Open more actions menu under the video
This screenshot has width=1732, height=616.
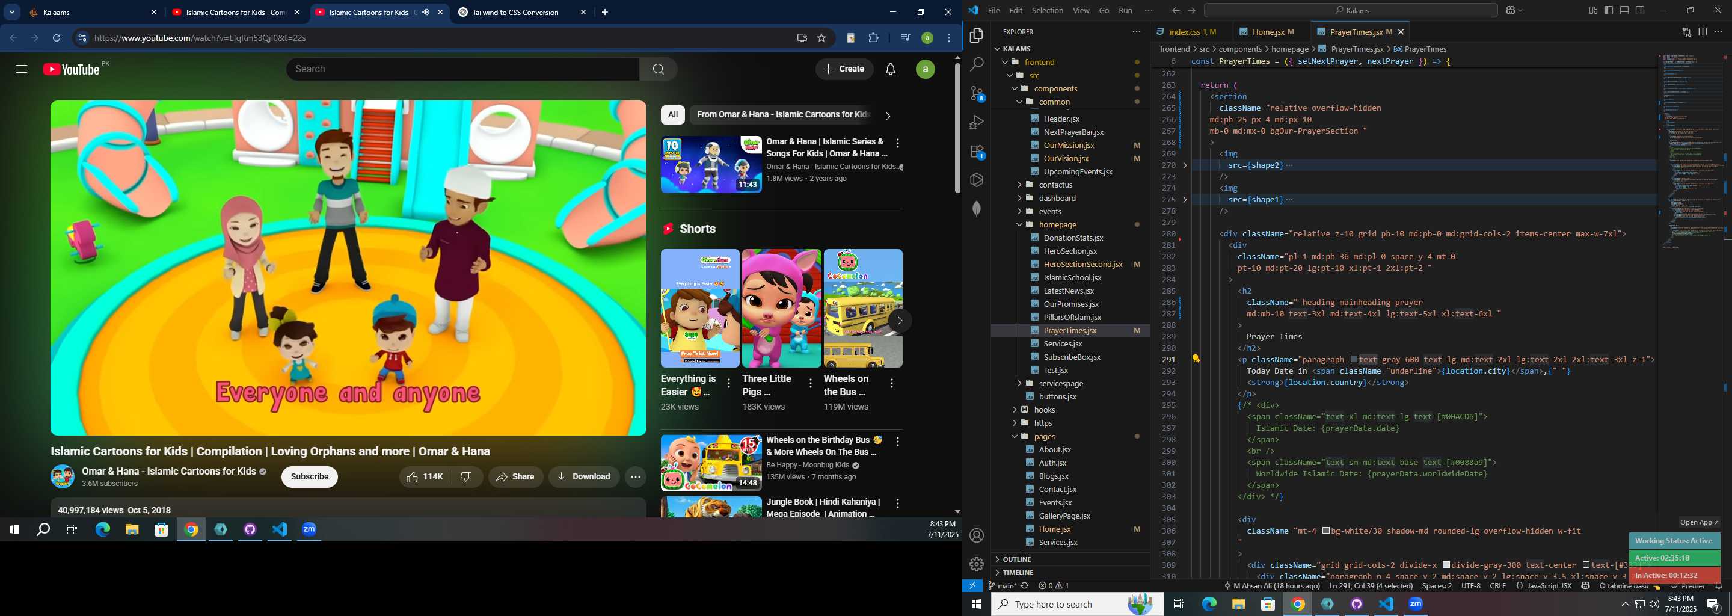(x=636, y=477)
